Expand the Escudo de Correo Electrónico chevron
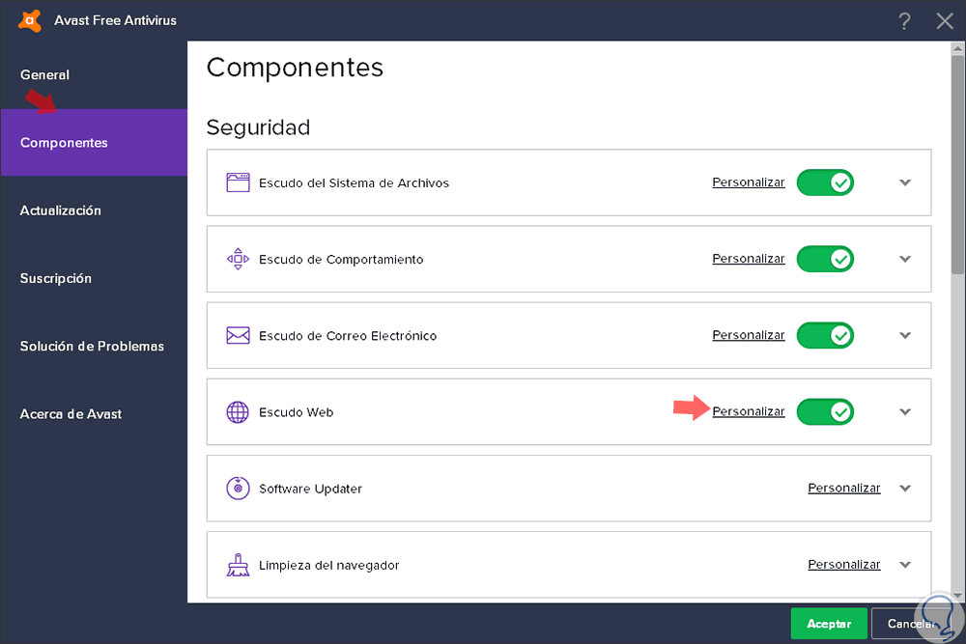Viewport: 966px width, 644px height. coord(905,336)
